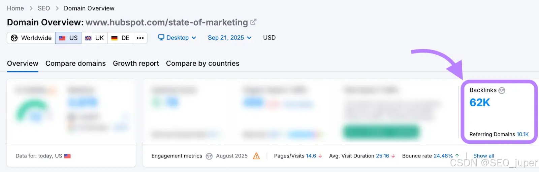Click the 62K backlinks number
Viewport: 539px width, 172px height.
click(x=480, y=103)
